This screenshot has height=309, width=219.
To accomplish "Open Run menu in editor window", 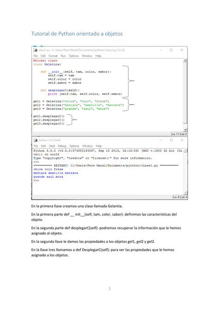I will tap(63, 56).
